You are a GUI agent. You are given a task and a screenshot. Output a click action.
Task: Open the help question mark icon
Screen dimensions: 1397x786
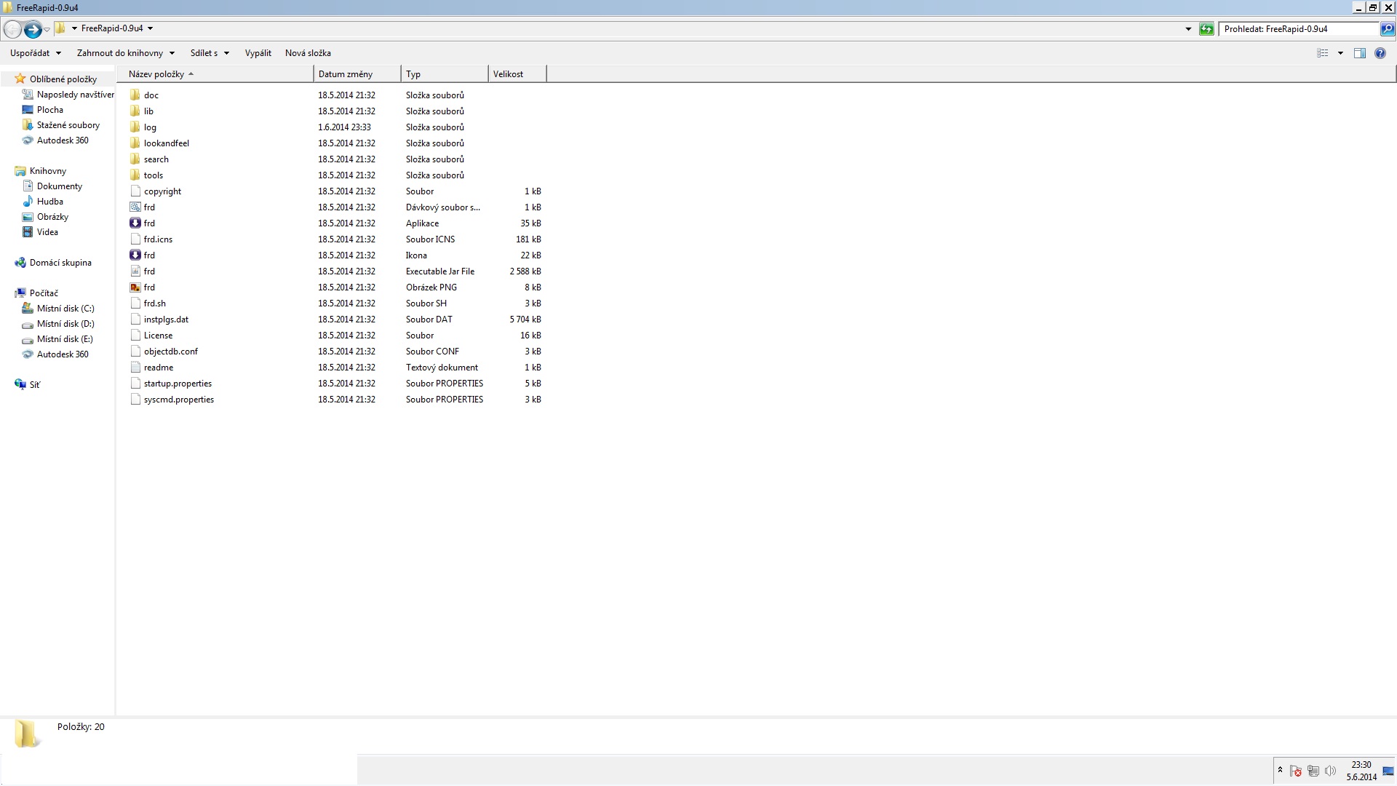(1380, 53)
